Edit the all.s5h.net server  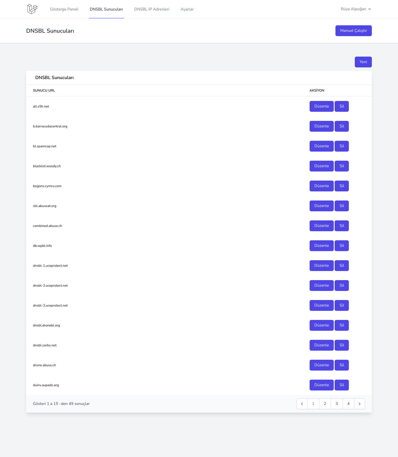[x=322, y=106]
